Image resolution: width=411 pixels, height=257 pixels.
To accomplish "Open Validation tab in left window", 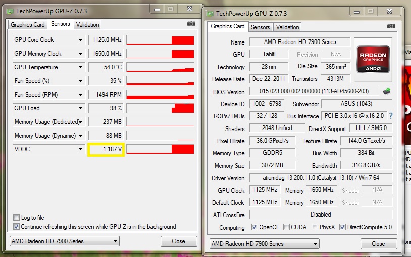I will coord(87,25).
